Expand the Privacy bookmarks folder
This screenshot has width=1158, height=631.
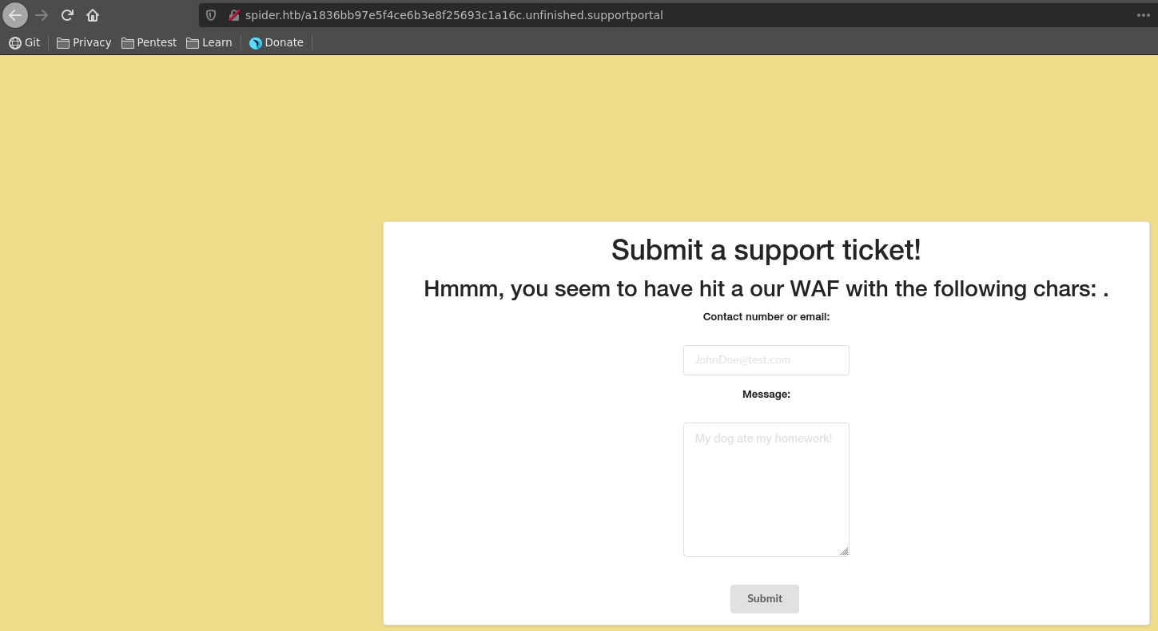click(x=84, y=42)
